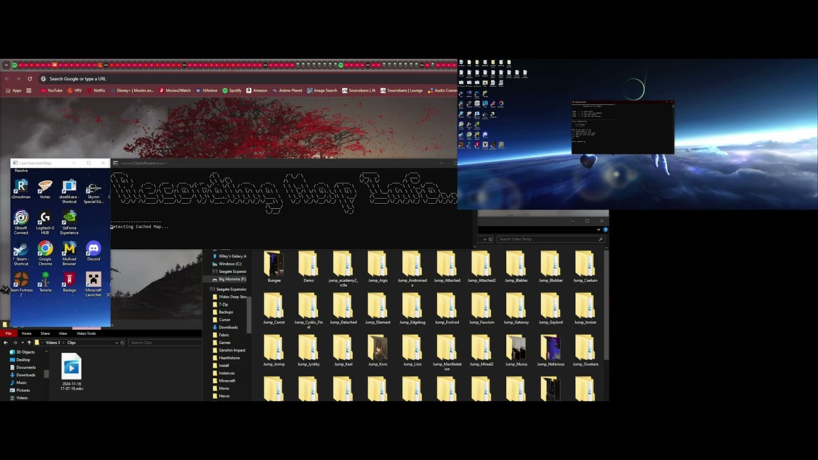
Task: Launch the Vortex desktop icon
Action: (x=45, y=189)
